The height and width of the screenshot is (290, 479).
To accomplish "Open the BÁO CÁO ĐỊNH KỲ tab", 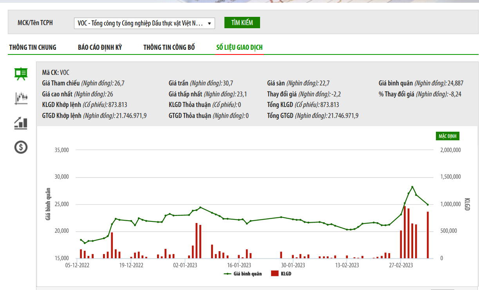I will click(100, 47).
